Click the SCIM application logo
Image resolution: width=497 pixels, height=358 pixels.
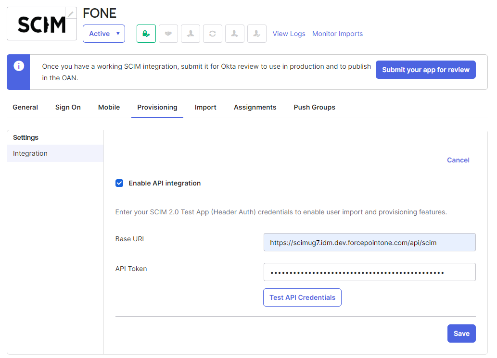(x=42, y=25)
